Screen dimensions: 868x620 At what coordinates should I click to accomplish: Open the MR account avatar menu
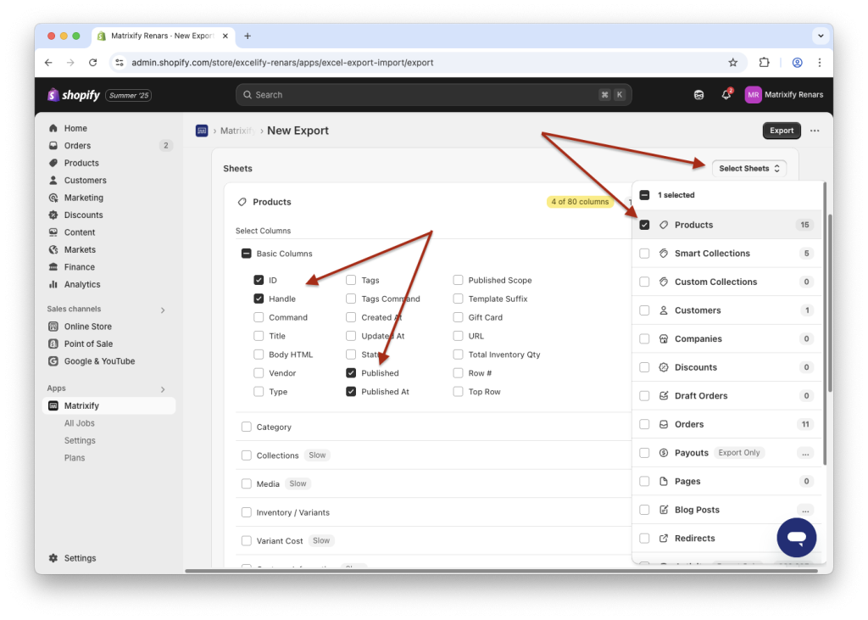pos(753,95)
